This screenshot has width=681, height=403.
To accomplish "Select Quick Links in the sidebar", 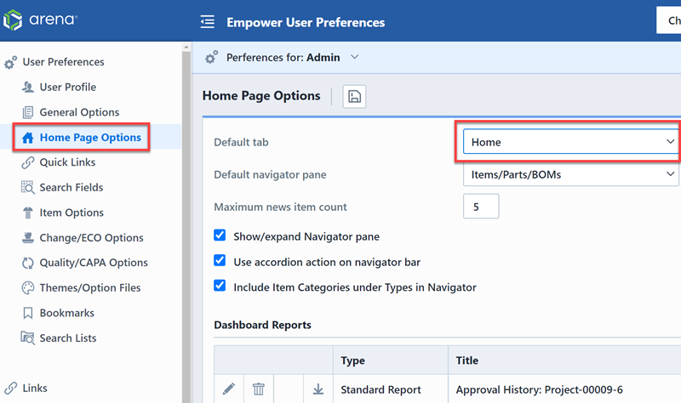I will 67,162.
